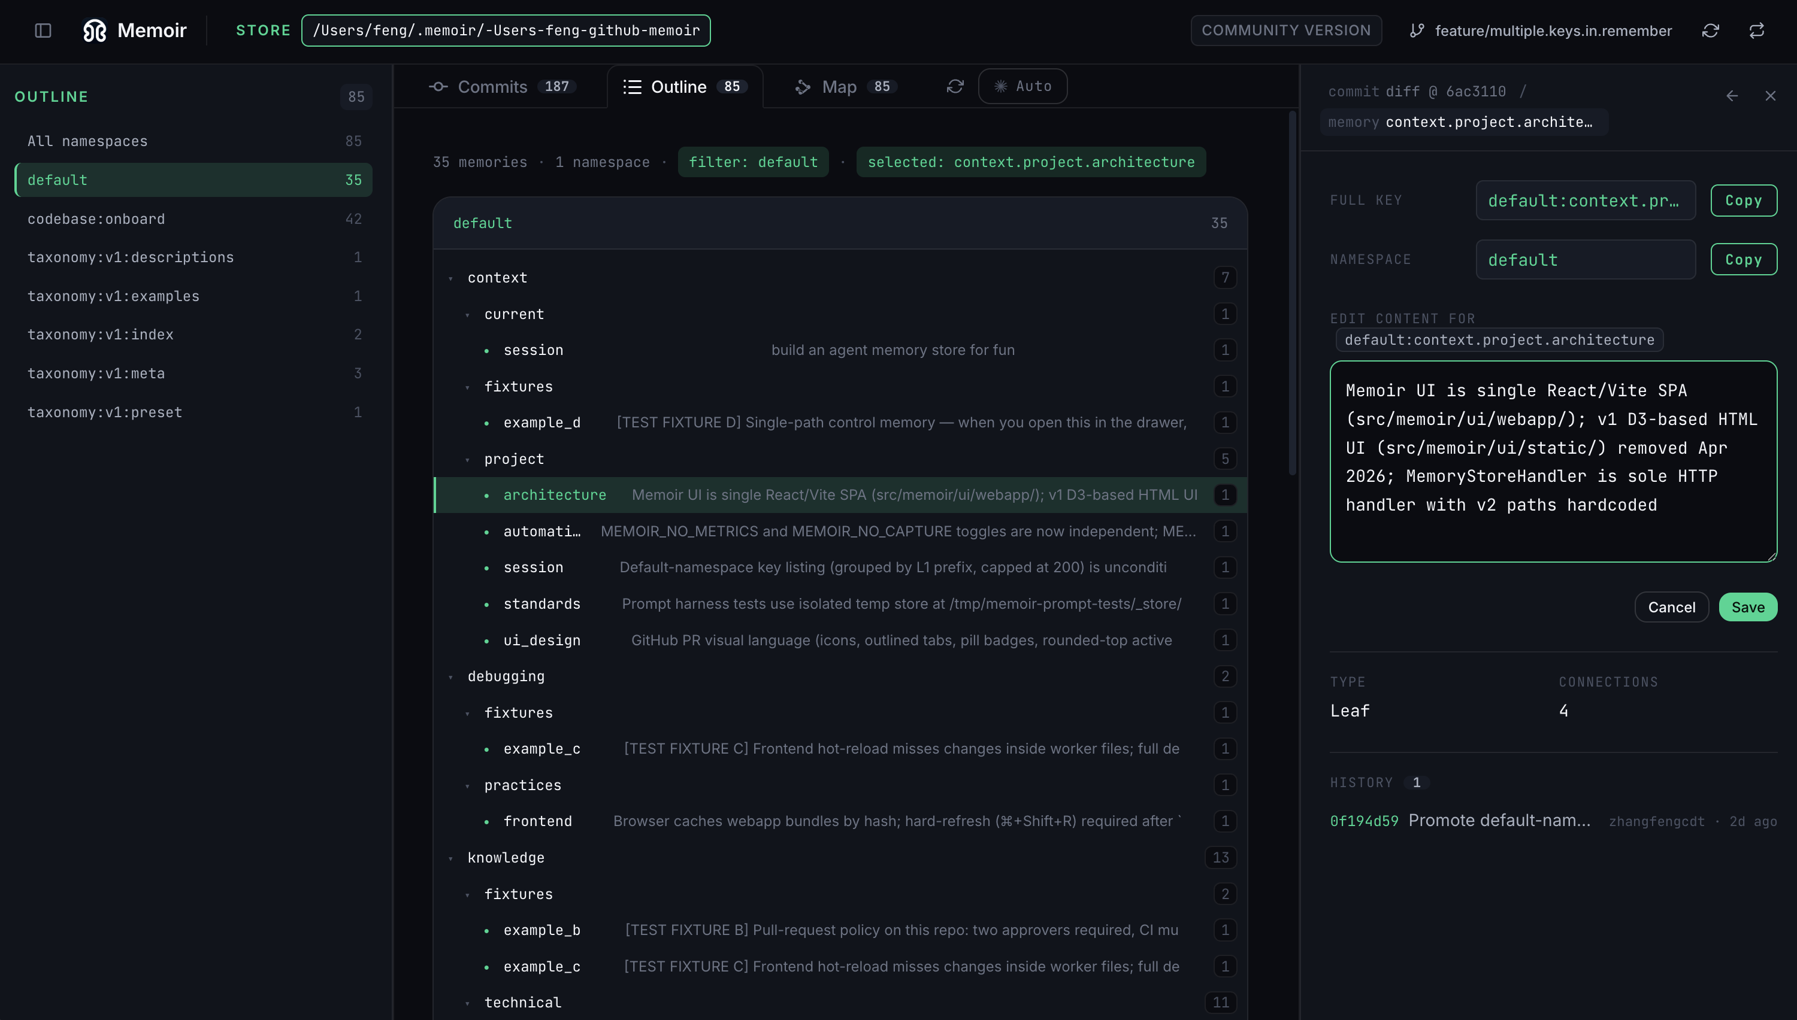Go back using the diff panel arrow
The height and width of the screenshot is (1020, 1797).
click(1732, 95)
